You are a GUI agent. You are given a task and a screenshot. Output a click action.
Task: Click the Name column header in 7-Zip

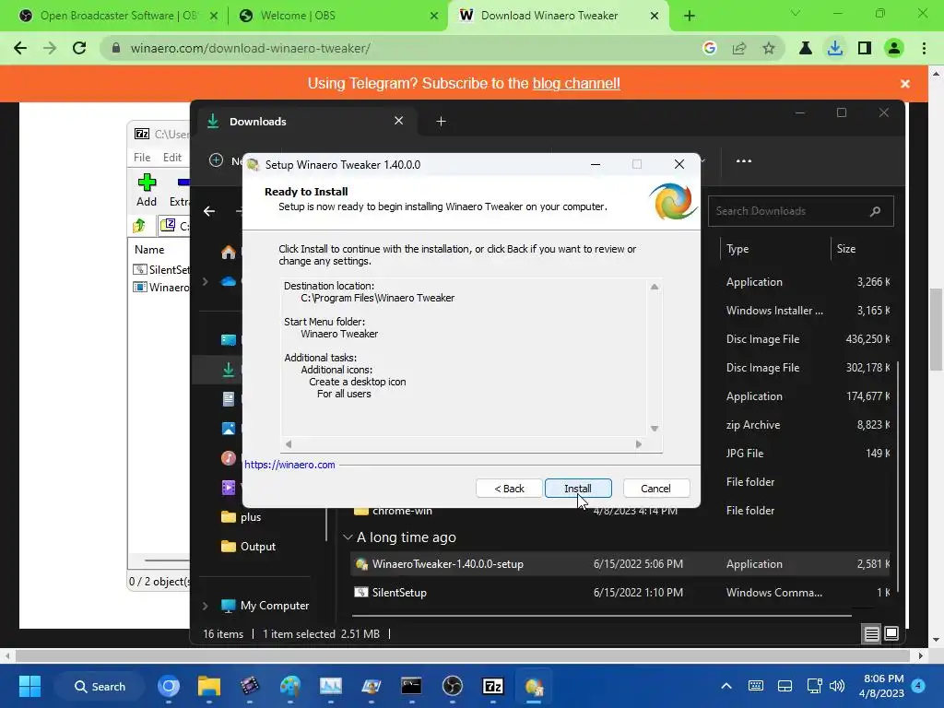pyautogui.click(x=149, y=249)
